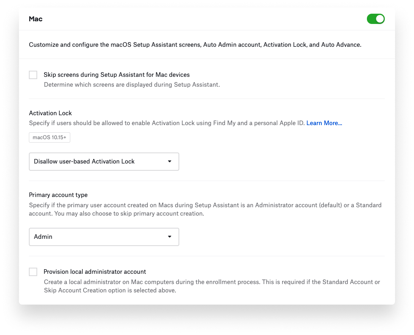
Task: Click the Find My Activation Lock description
Action: click(x=167, y=123)
